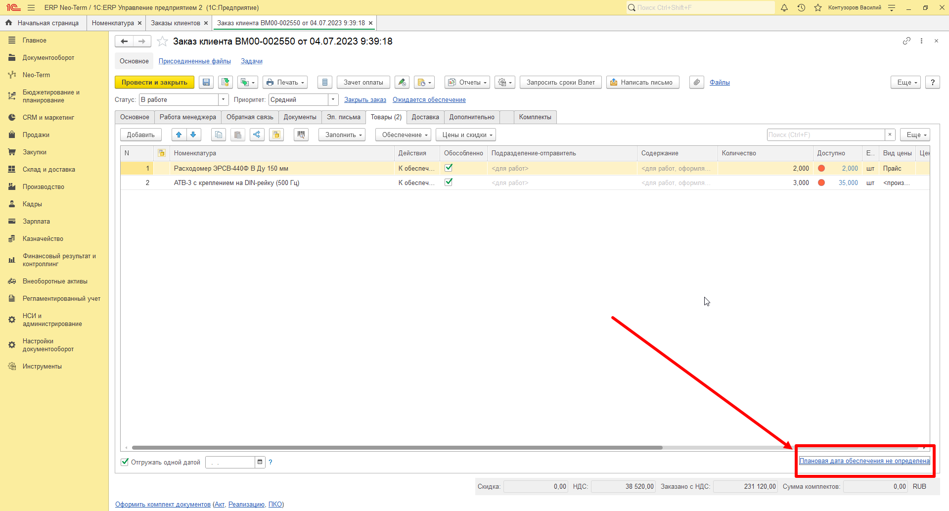Expand the Статус dropdown

224,100
